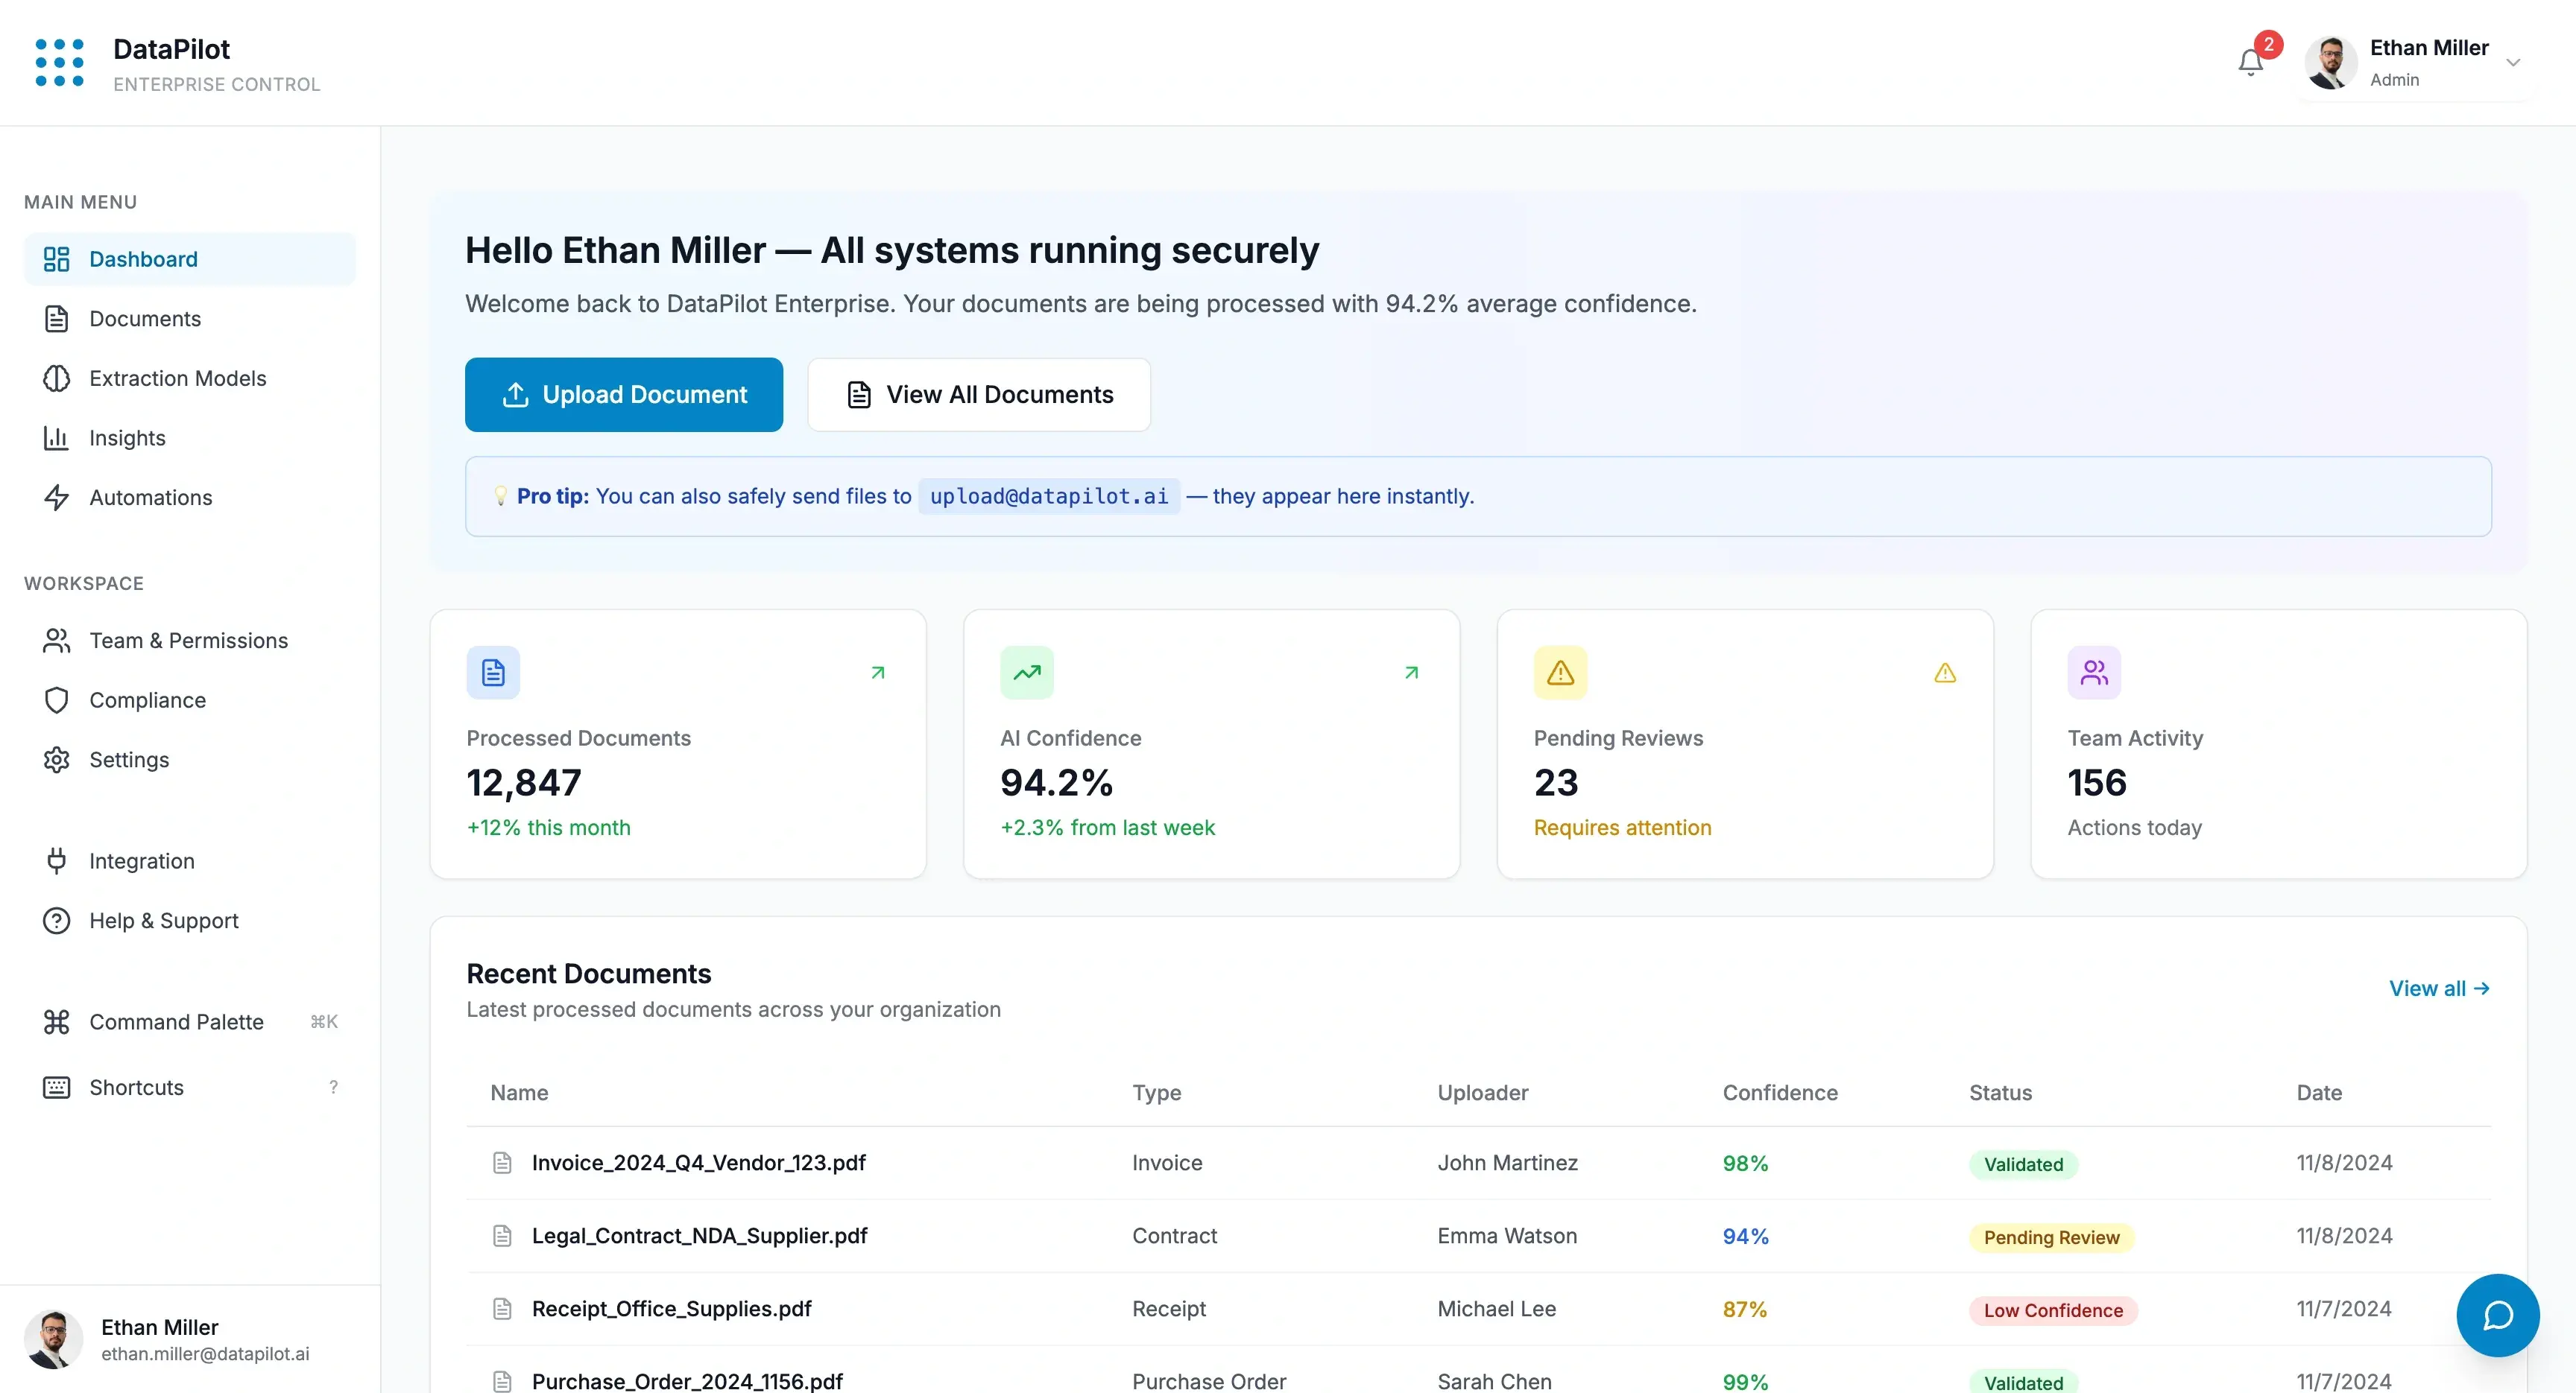Open View All Documents
The width and height of the screenshot is (2576, 1393).
(978, 394)
